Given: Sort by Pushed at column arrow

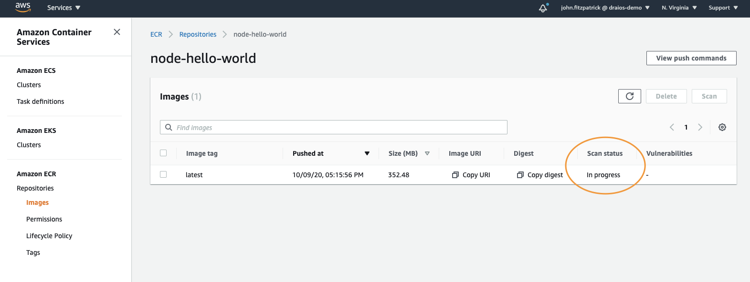Looking at the screenshot, I should (367, 153).
